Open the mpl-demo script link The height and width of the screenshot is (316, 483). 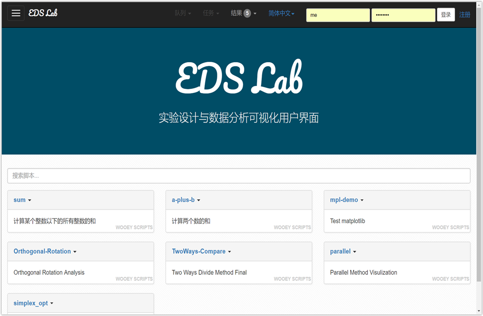pos(344,200)
